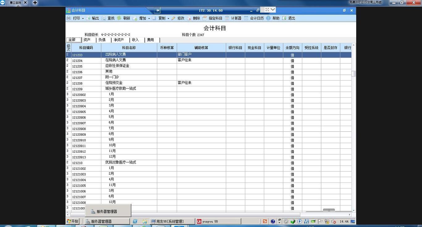The height and width of the screenshot is (227, 422).
Task: Select the 全部 tab
Action: (x=74, y=40)
